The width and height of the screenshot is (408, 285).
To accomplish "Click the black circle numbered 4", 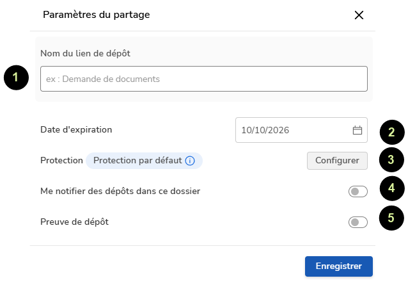I will 392,188.
